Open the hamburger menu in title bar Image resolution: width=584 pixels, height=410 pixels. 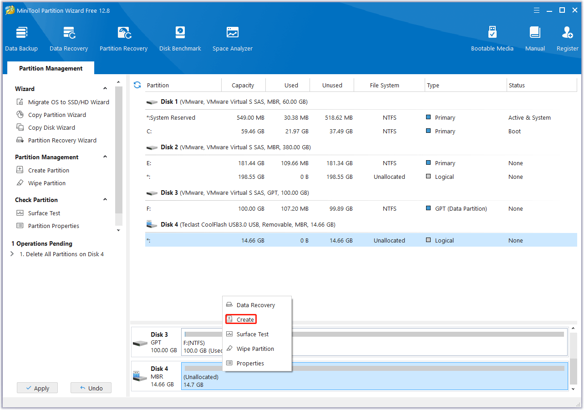click(x=536, y=10)
